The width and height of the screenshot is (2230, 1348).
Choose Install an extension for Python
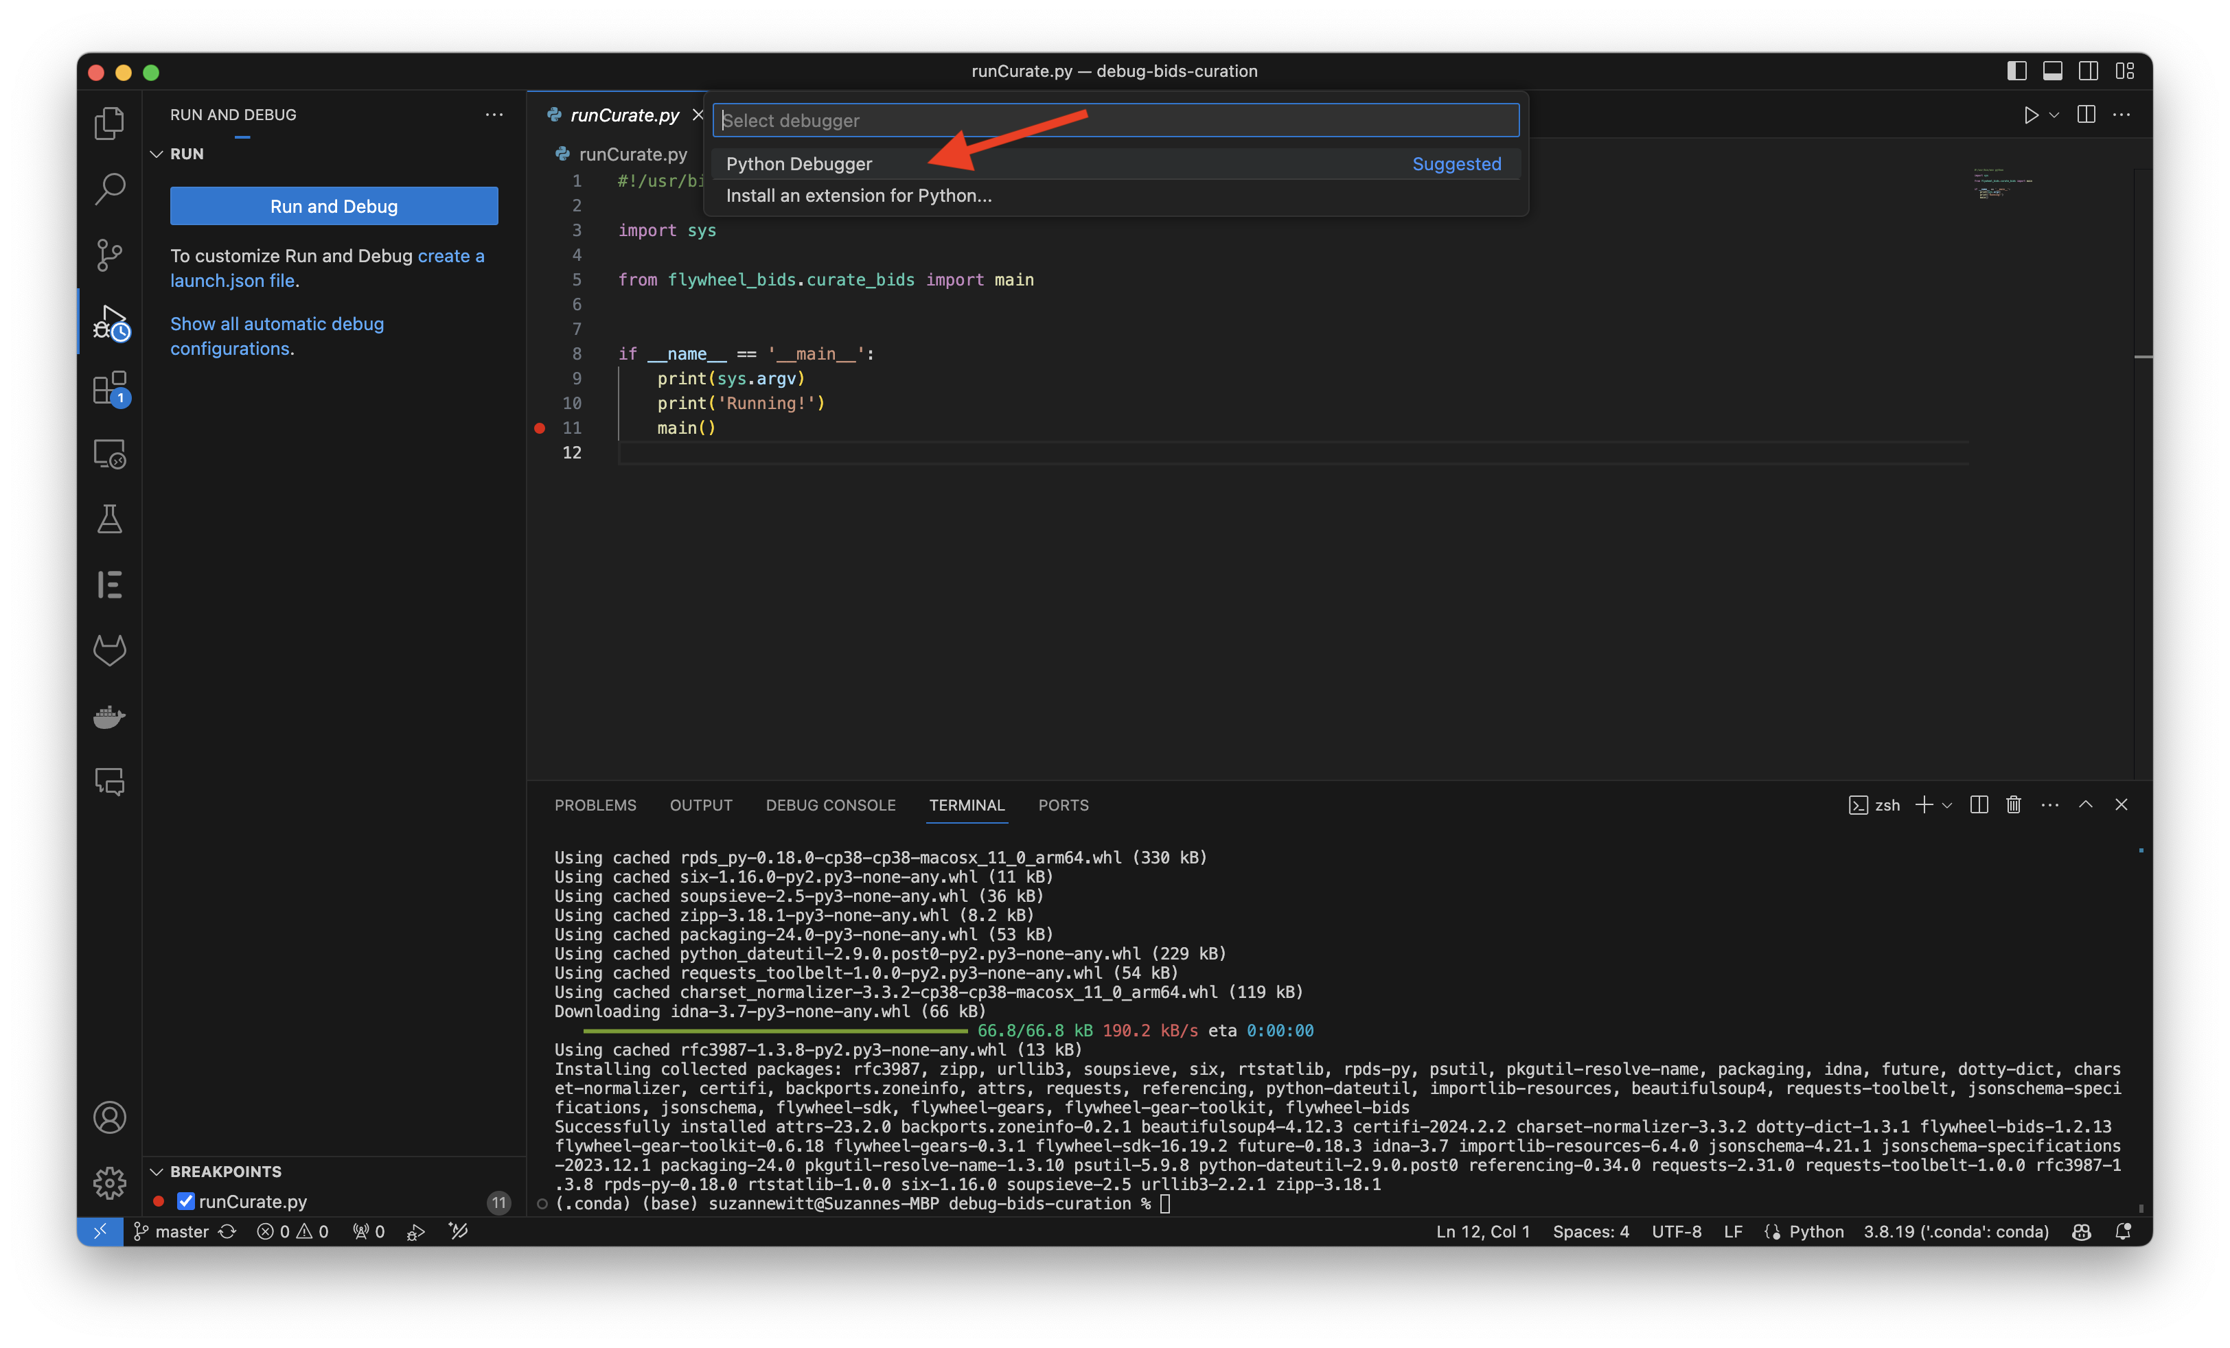pyautogui.click(x=1116, y=196)
